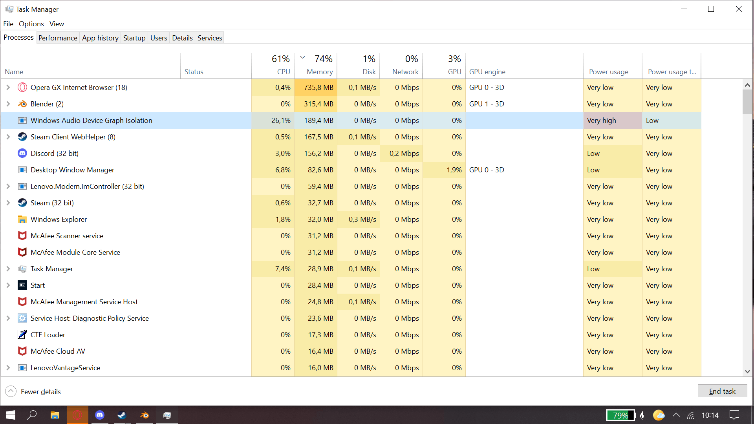This screenshot has height=424, width=754.
Task: Click the Discord process icon in list
Action: (22, 154)
